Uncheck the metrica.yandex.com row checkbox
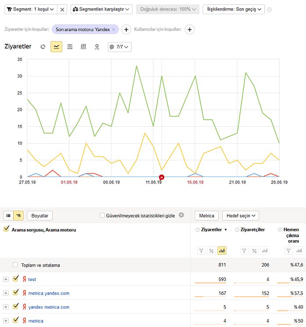 pos(15,292)
